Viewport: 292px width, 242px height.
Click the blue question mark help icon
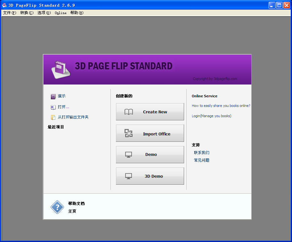coord(57,207)
